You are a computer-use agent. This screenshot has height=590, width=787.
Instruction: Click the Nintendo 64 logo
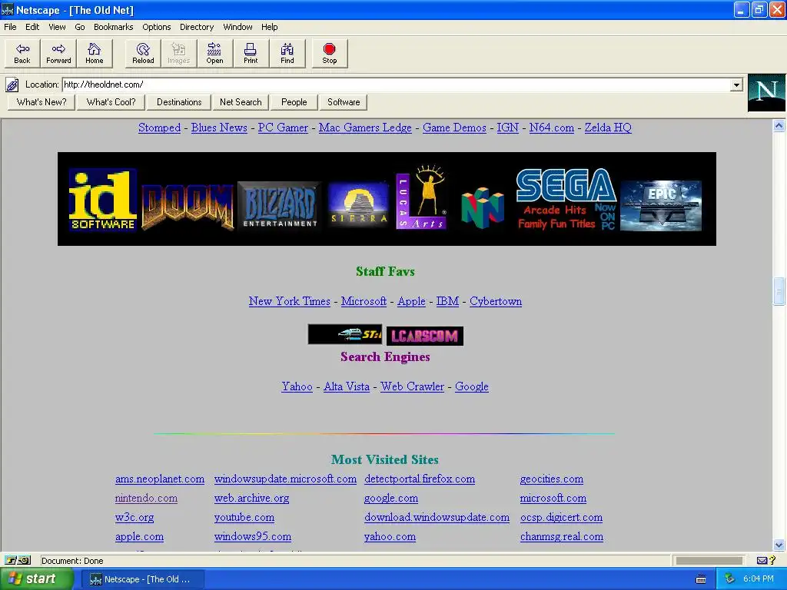[483, 207]
